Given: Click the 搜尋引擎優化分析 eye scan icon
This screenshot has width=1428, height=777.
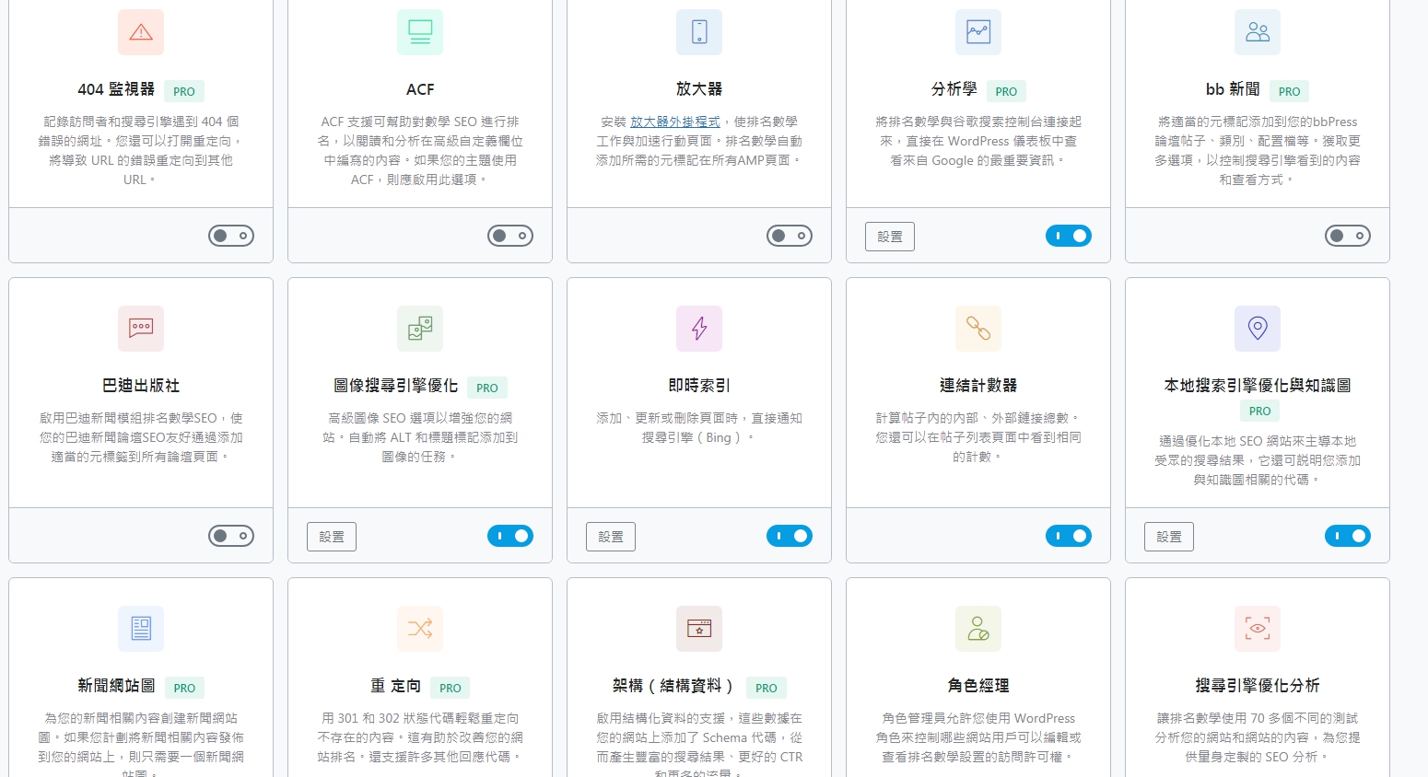Looking at the screenshot, I should [1258, 629].
